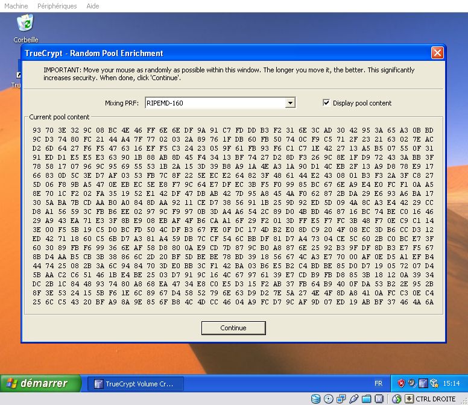Click the 00 byte in row starting 3E
The image size is (468, 405).
[x=49, y=230]
